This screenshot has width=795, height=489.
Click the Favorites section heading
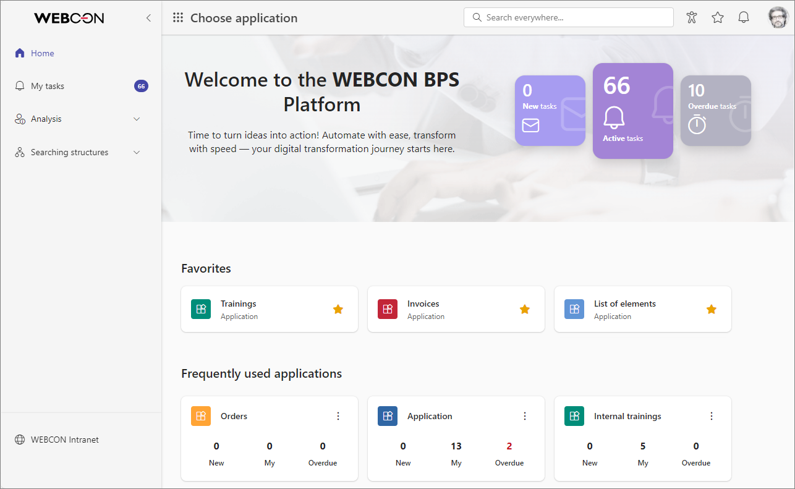tap(206, 268)
